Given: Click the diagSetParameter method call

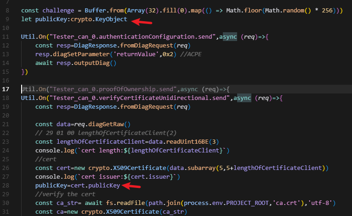Looking at the screenshot, I should (x=74, y=53).
